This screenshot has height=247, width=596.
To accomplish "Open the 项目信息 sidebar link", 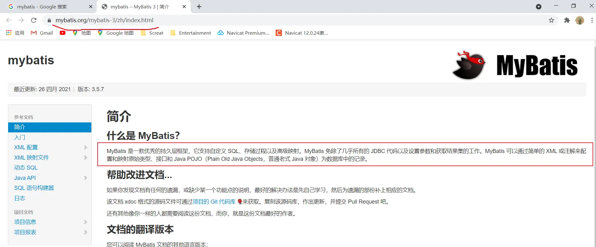I will point(25,222).
